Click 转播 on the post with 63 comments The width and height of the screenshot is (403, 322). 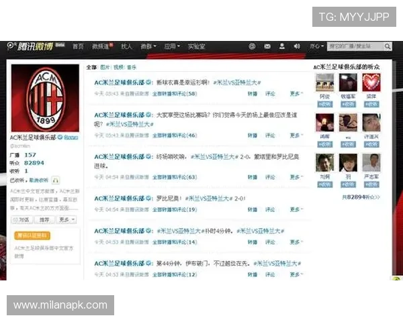[253, 177]
